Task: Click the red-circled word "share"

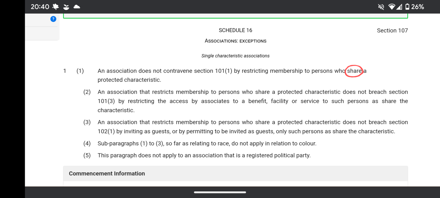Action: pyautogui.click(x=354, y=71)
